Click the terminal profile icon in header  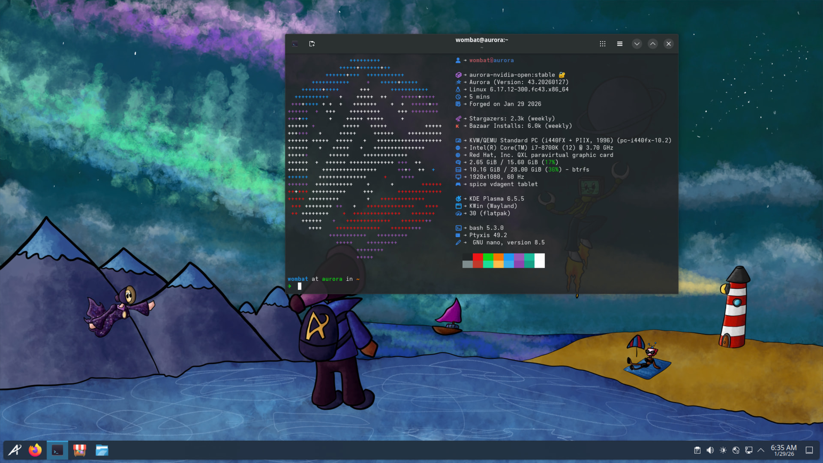[295, 44]
